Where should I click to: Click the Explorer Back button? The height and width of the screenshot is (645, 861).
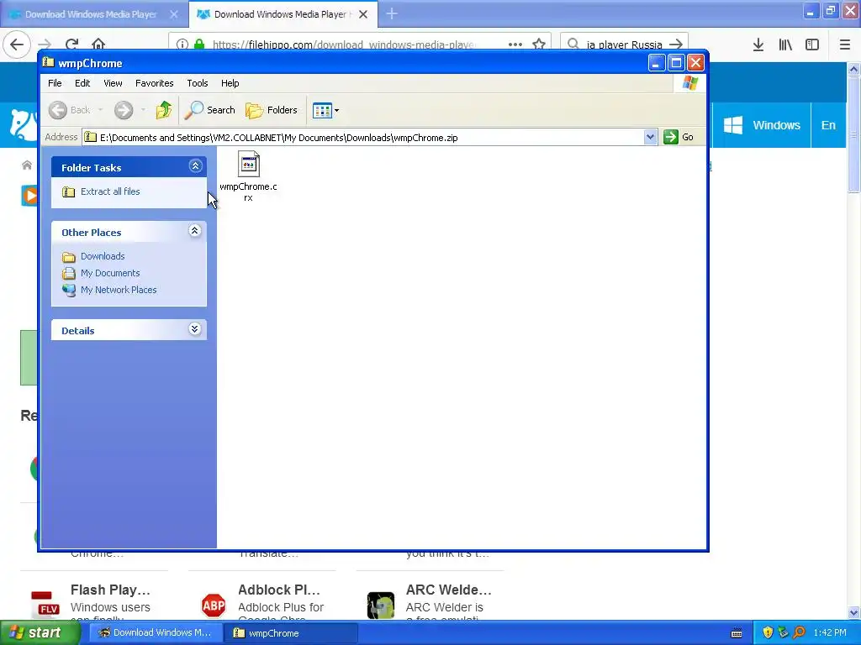click(69, 110)
